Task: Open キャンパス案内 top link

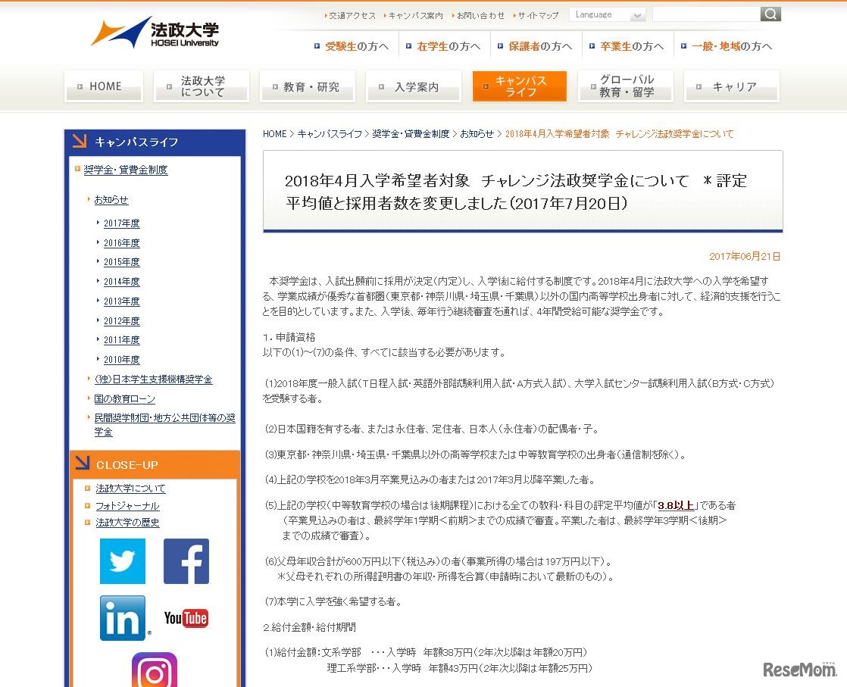Action: [x=415, y=16]
